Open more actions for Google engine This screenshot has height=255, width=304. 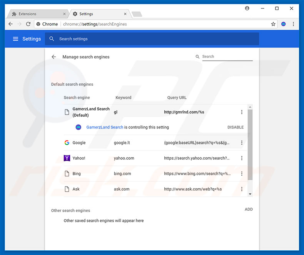coord(242,143)
